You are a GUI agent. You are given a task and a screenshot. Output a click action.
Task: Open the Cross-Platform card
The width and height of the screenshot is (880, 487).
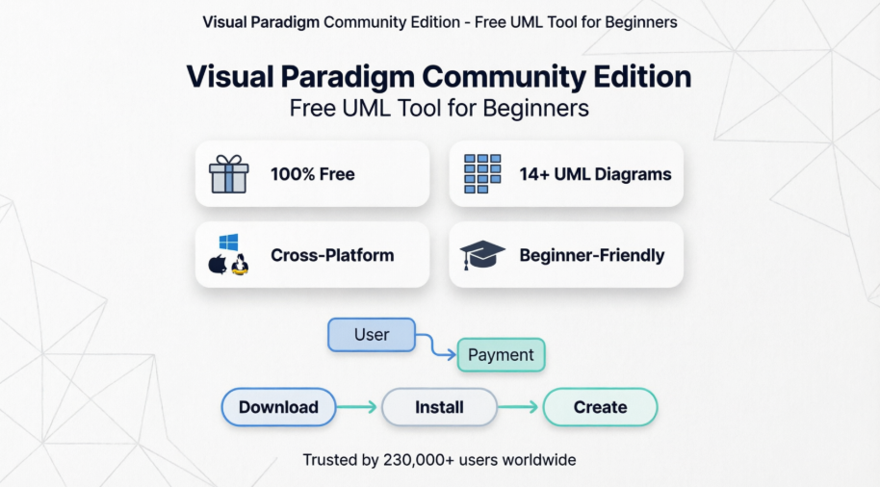coord(313,255)
